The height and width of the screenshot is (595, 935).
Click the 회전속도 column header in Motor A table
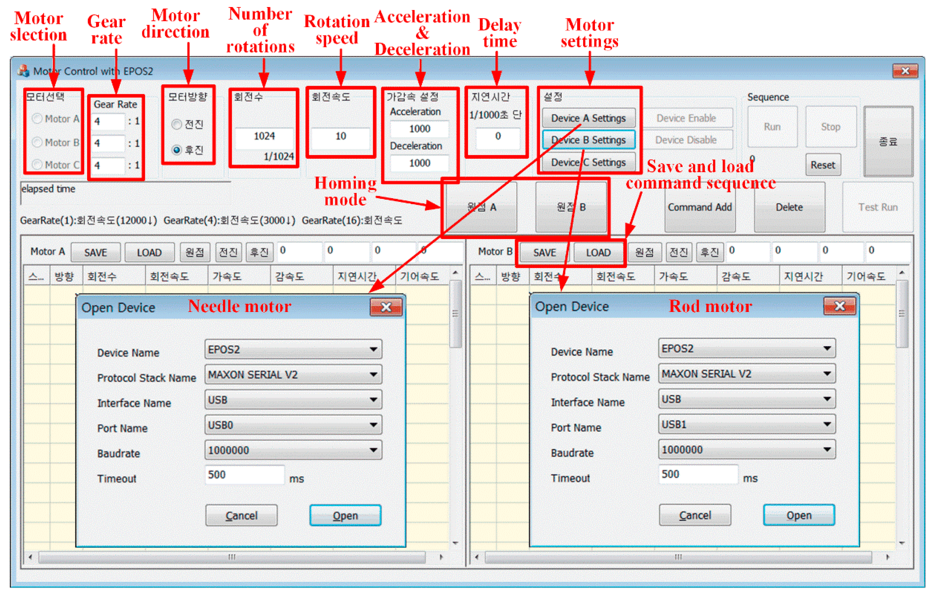170,276
